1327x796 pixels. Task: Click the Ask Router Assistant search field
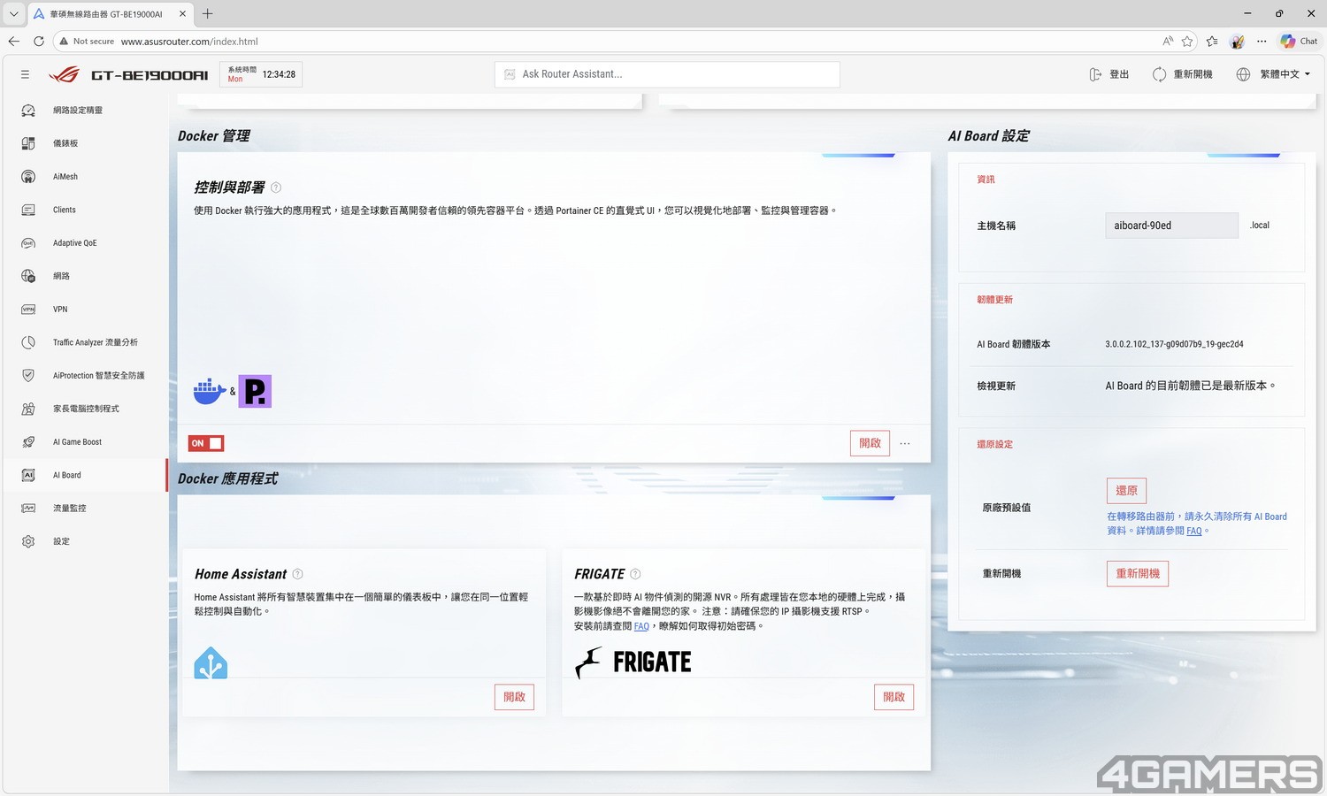[667, 74]
